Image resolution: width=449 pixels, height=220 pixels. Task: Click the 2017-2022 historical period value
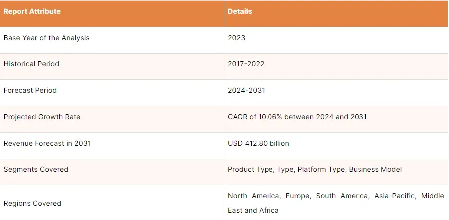tap(246, 64)
